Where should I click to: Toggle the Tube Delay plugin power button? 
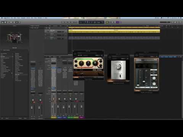click(75, 54)
